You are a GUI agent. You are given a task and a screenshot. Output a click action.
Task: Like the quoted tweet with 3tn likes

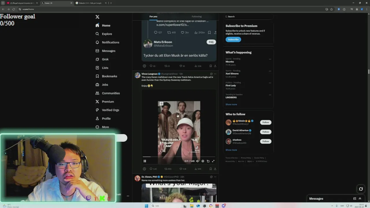(x=185, y=33)
